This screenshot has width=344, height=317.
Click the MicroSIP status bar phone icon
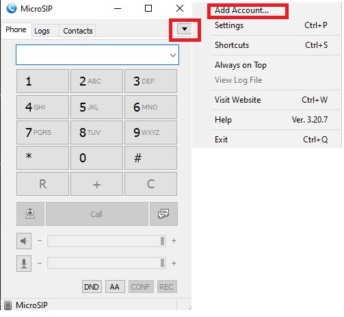tap(8, 305)
